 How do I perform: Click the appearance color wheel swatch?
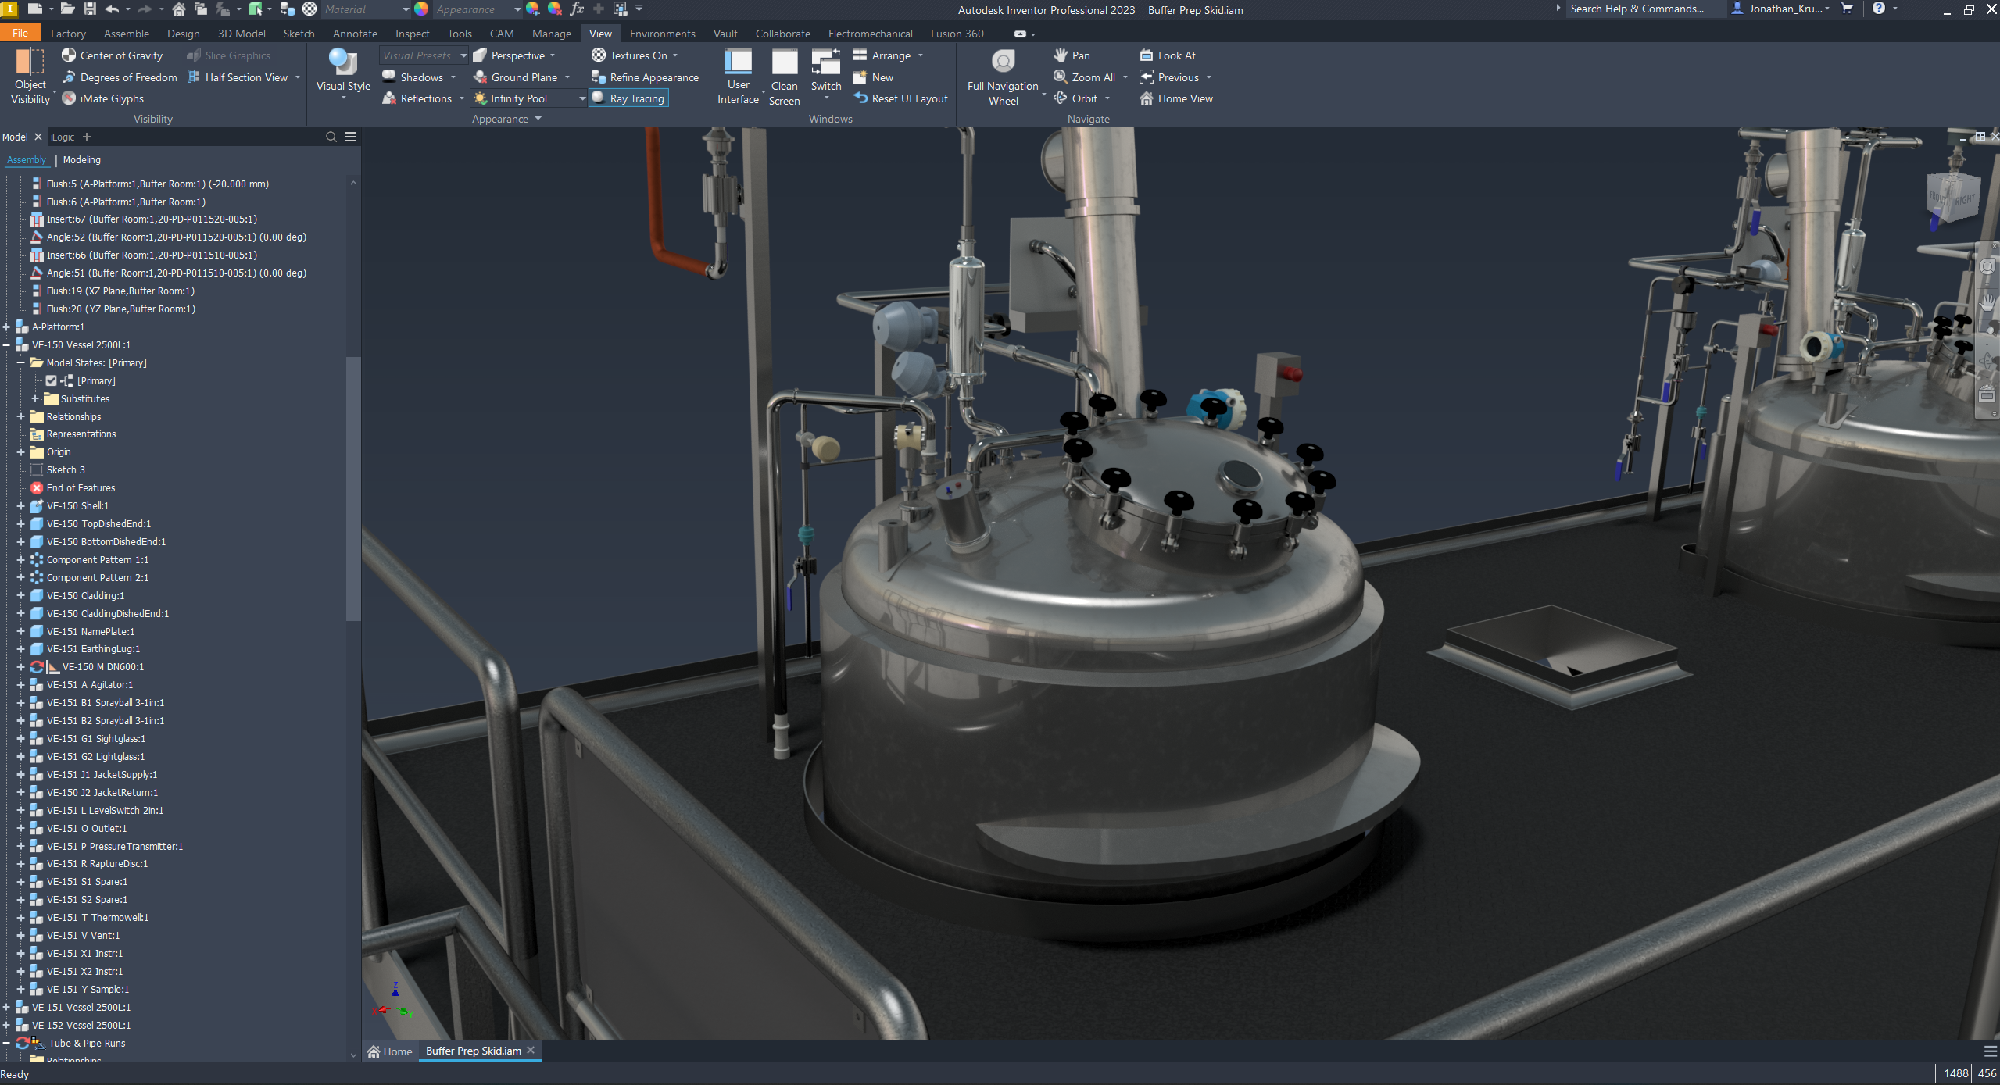(x=421, y=9)
